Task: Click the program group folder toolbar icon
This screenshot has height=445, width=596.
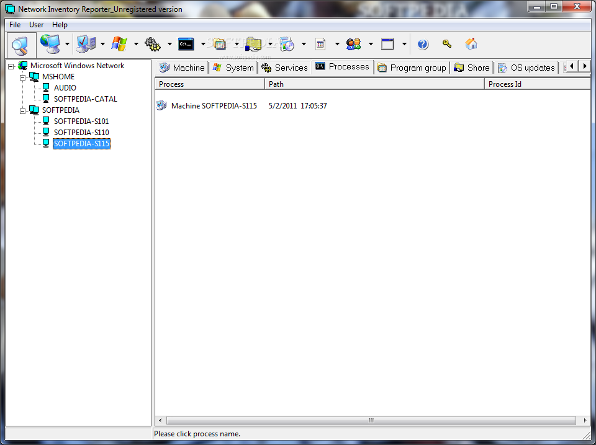Action: [220, 44]
